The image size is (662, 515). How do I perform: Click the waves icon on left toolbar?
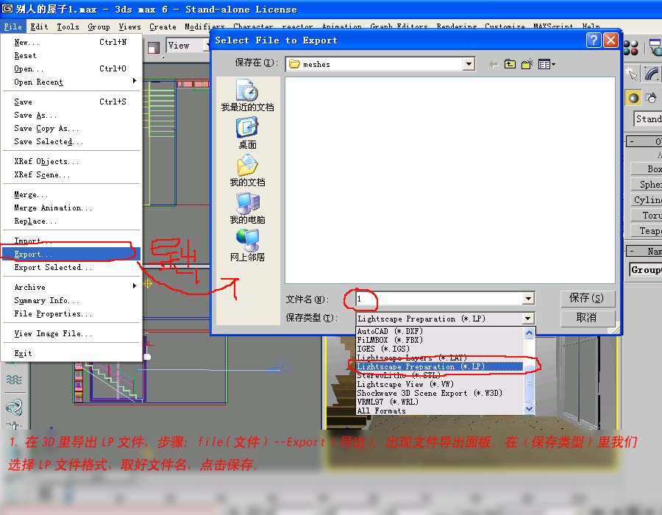click(14, 379)
